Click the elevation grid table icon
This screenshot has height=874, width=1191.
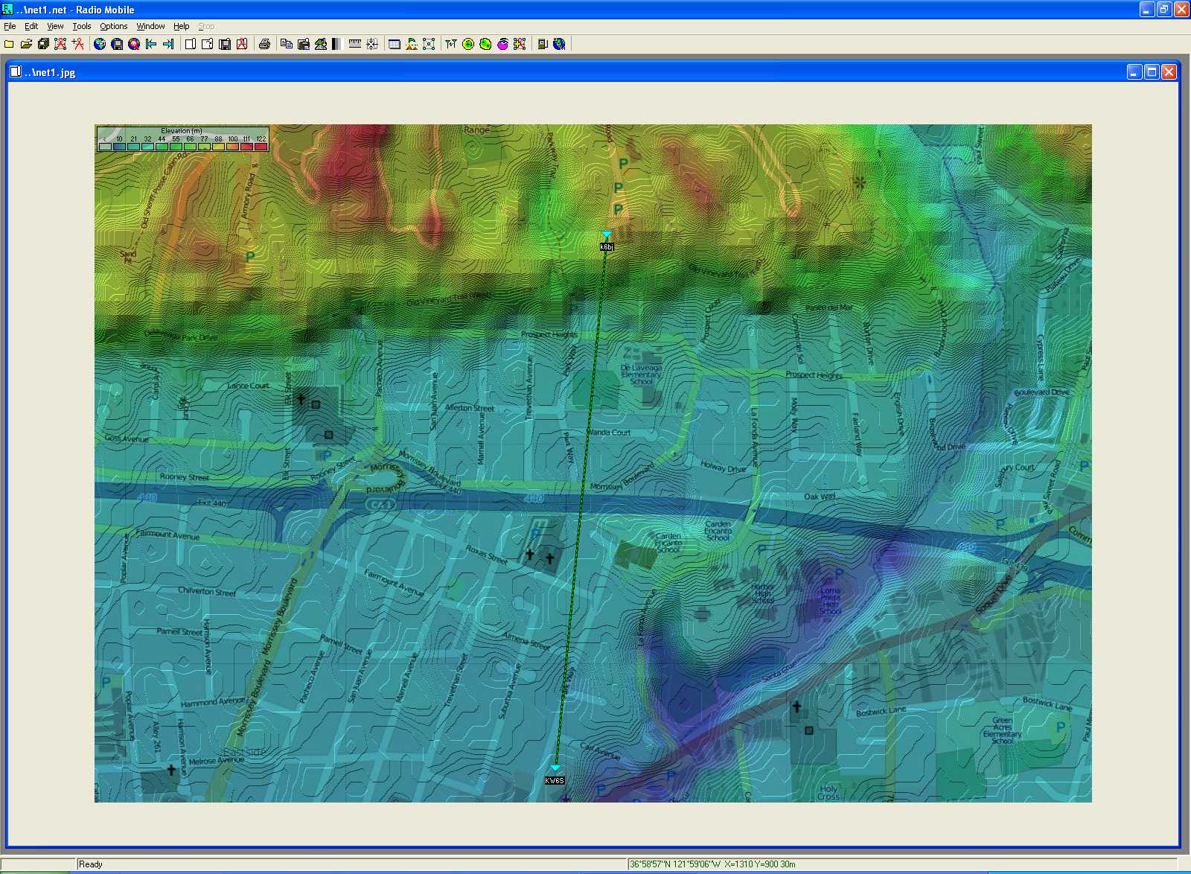[395, 44]
